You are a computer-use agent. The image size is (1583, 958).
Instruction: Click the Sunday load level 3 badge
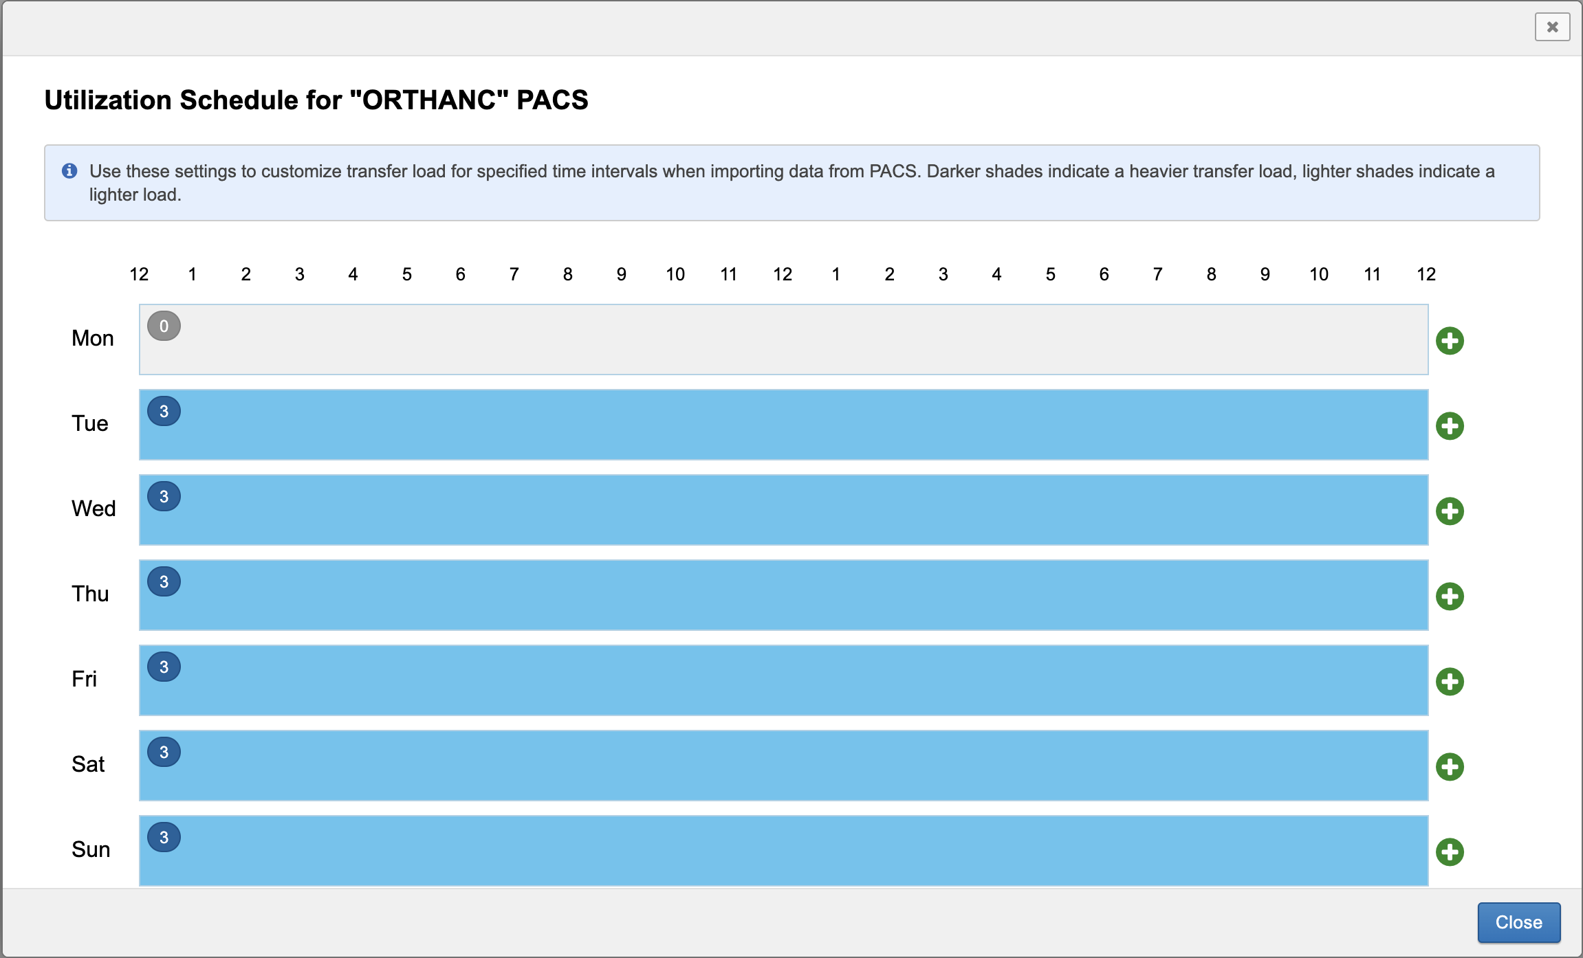pyautogui.click(x=164, y=837)
